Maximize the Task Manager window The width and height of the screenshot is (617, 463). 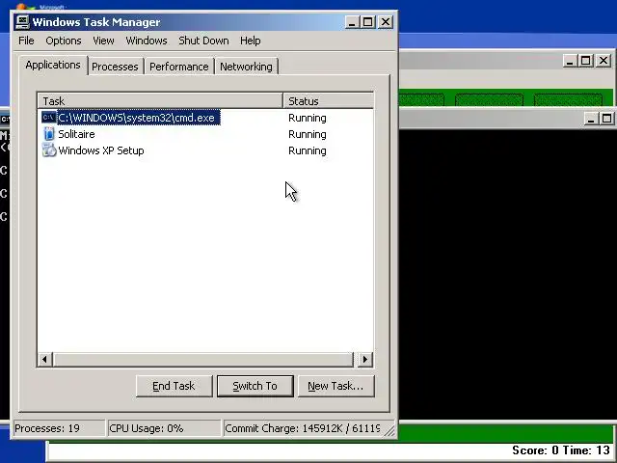point(368,22)
